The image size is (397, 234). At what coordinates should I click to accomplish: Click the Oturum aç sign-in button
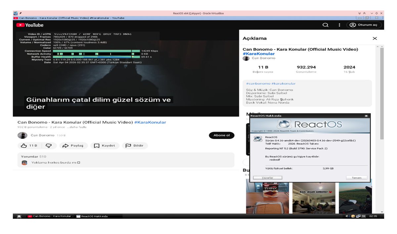364,25
